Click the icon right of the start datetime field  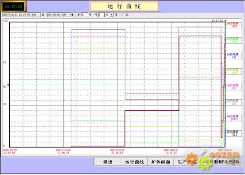(x=43, y=15)
